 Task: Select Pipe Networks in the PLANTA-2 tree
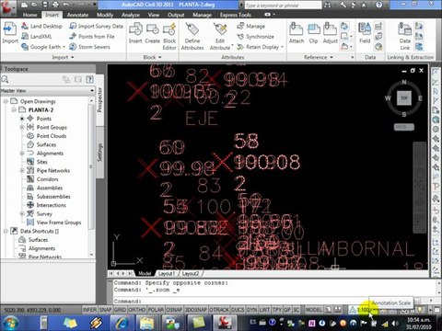53,170
